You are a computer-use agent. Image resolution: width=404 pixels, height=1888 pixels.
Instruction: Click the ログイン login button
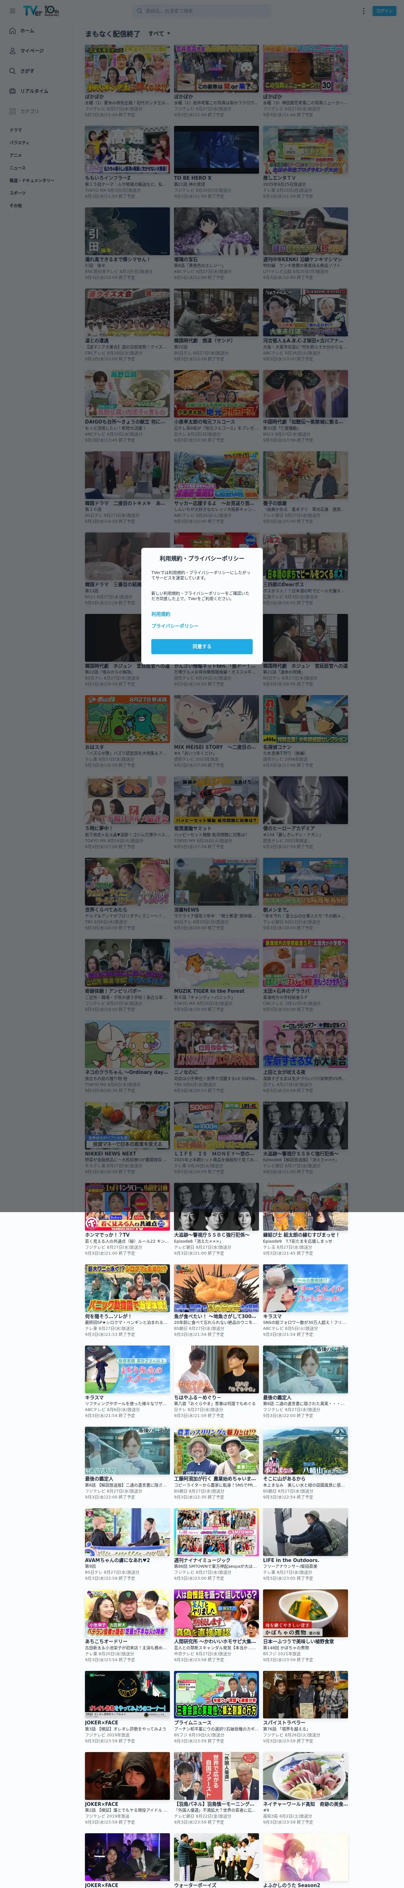click(x=384, y=11)
